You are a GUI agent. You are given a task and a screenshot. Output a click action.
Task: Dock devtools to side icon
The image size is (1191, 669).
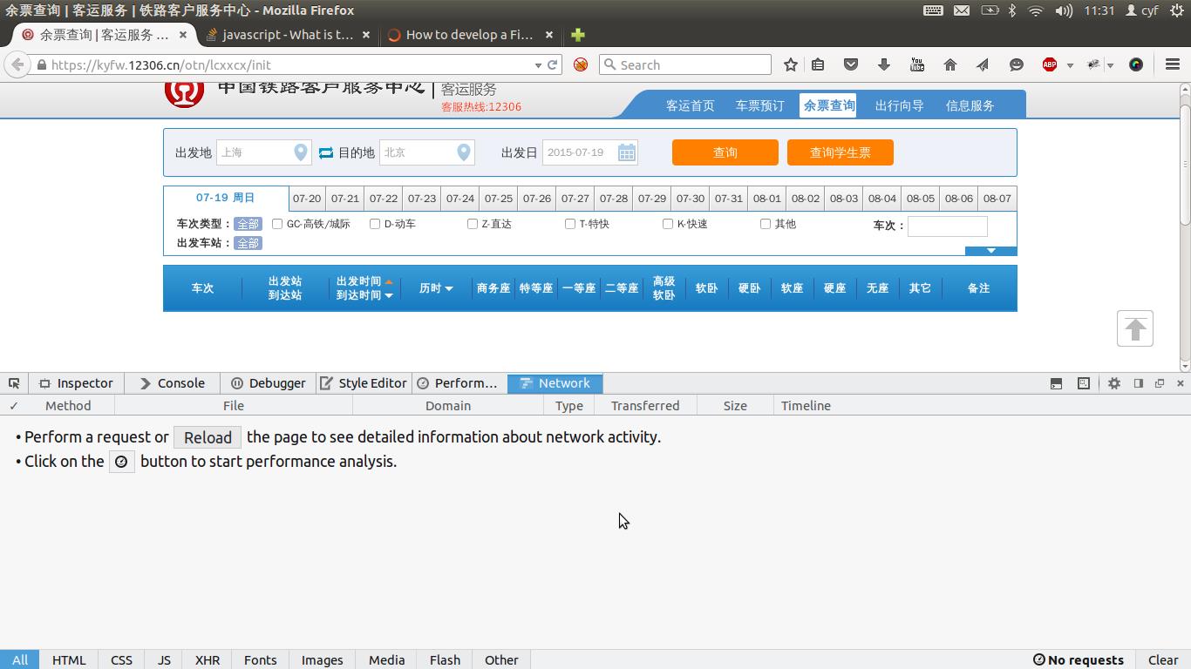point(1139,383)
